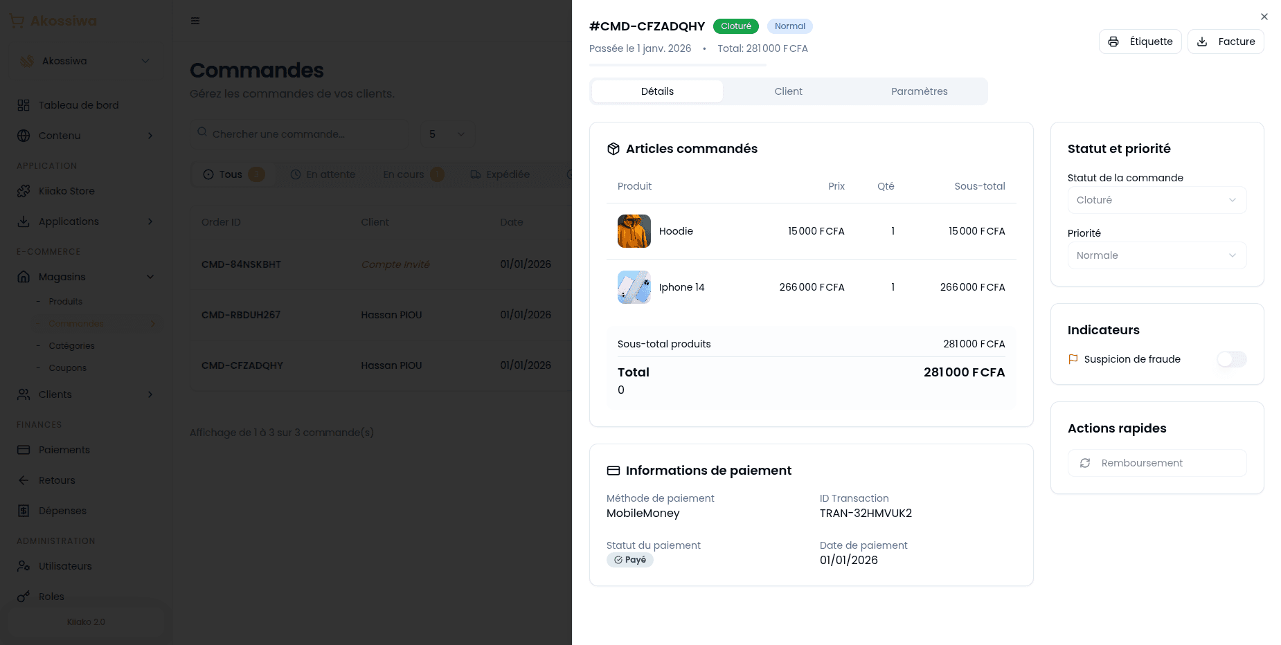Viewport: 1281px width, 645px height.
Task: Click the Iphone 14 product thumbnail
Action: tap(634, 287)
